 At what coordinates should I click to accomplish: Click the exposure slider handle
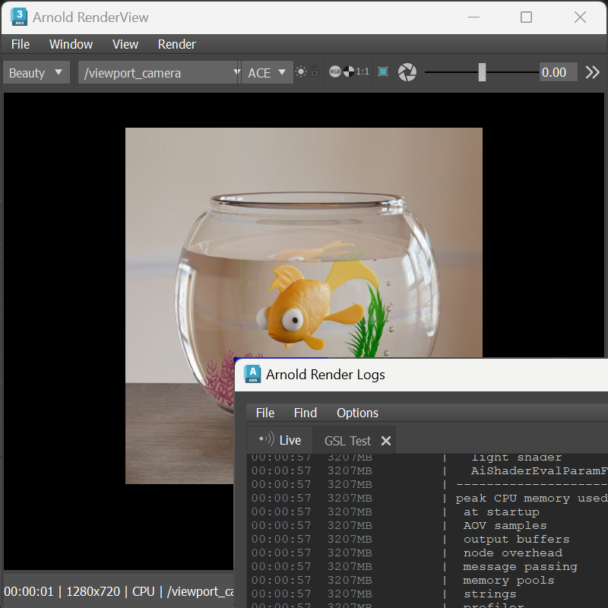pos(482,72)
